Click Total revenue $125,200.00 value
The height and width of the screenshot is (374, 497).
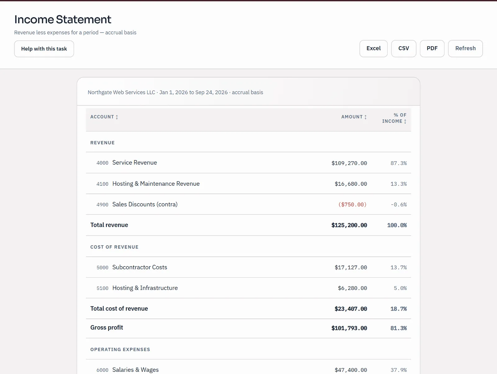(x=349, y=225)
